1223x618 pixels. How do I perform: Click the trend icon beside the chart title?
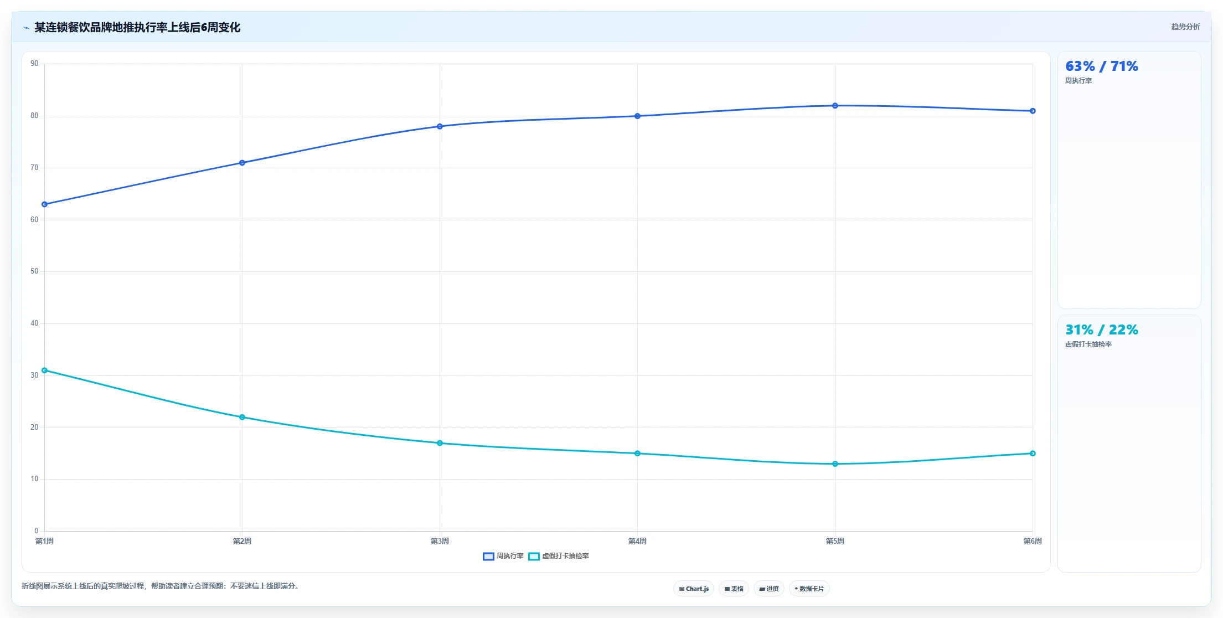tap(26, 28)
